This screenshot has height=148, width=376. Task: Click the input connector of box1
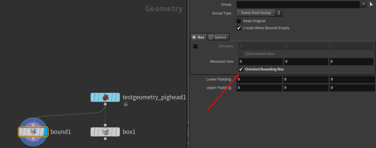tap(105, 125)
